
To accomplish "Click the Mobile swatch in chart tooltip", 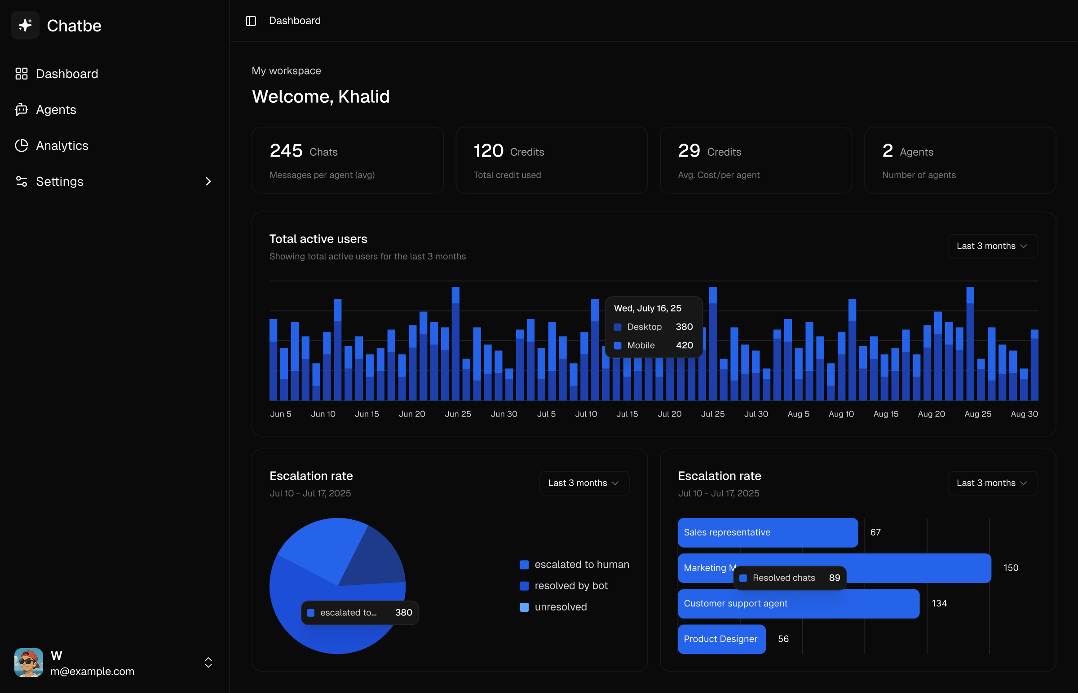I will point(617,345).
